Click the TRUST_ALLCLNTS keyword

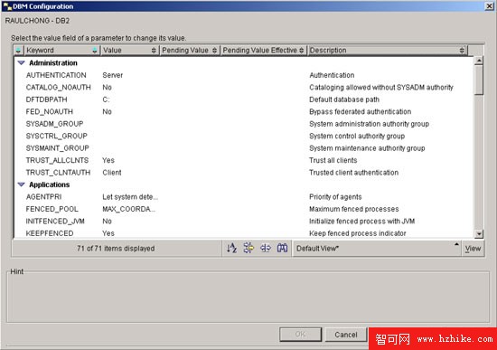pyautogui.click(x=57, y=160)
